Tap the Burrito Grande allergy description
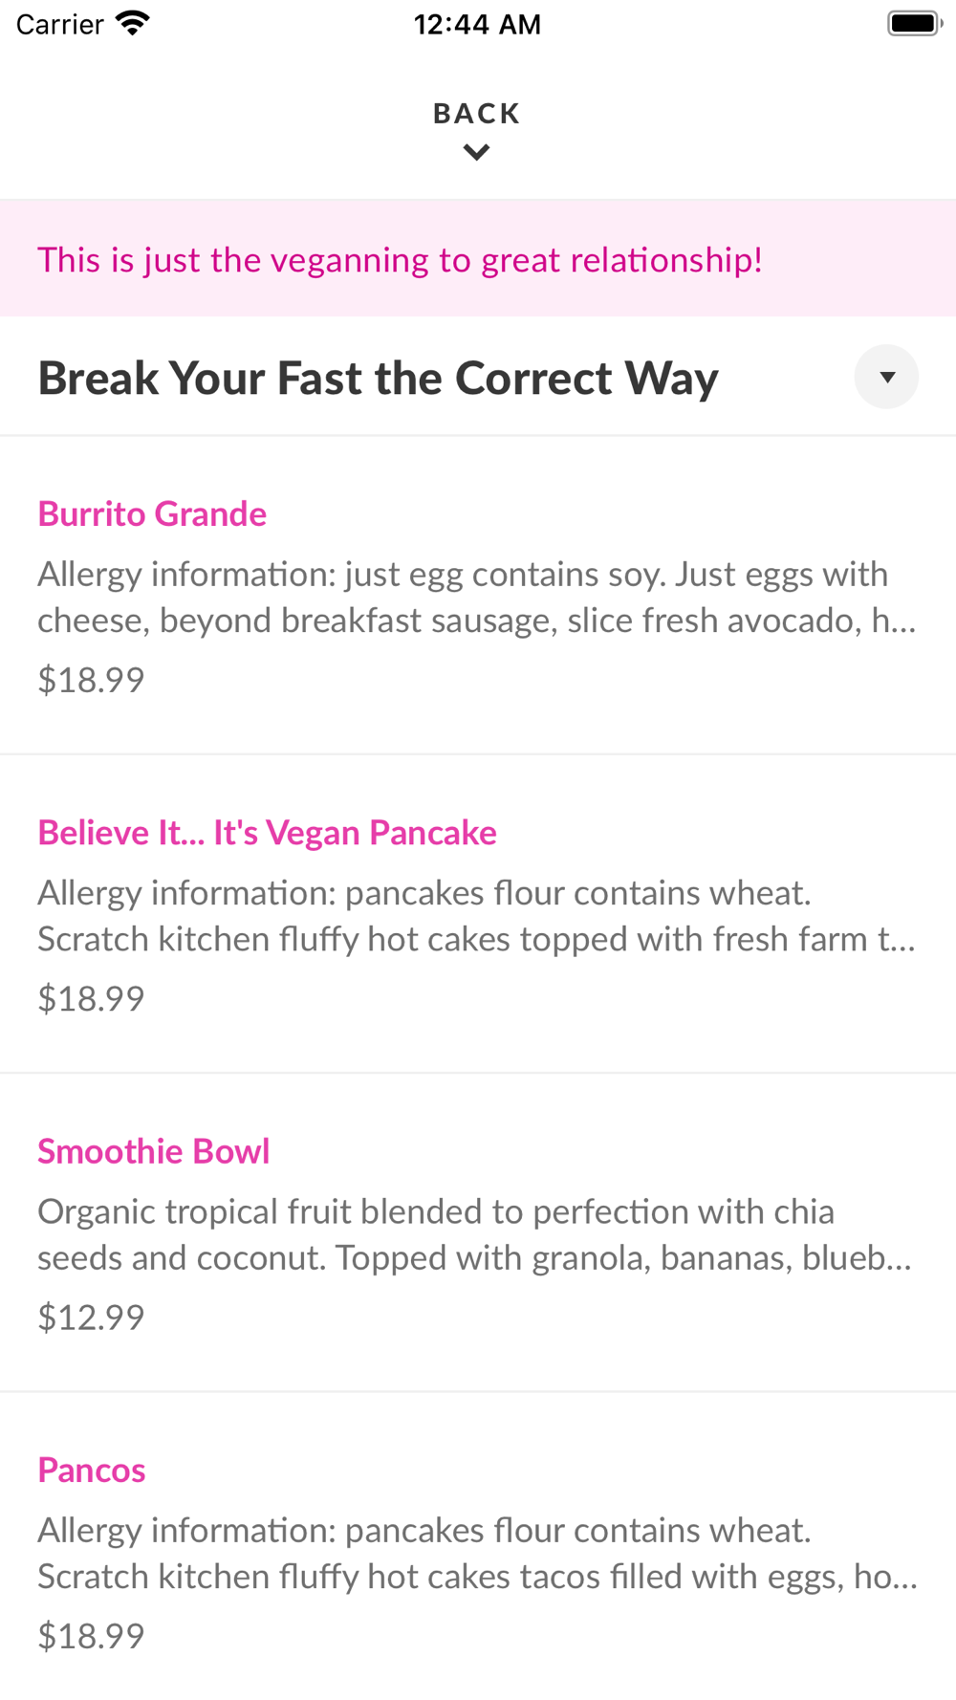Screen dimensions: 956x1700 point(477,597)
